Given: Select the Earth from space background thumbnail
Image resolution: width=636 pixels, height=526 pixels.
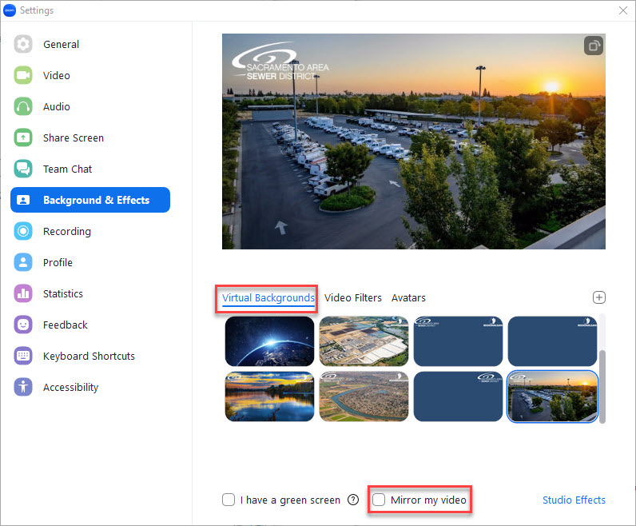Looking at the screenshot, I should coord(270,341).
